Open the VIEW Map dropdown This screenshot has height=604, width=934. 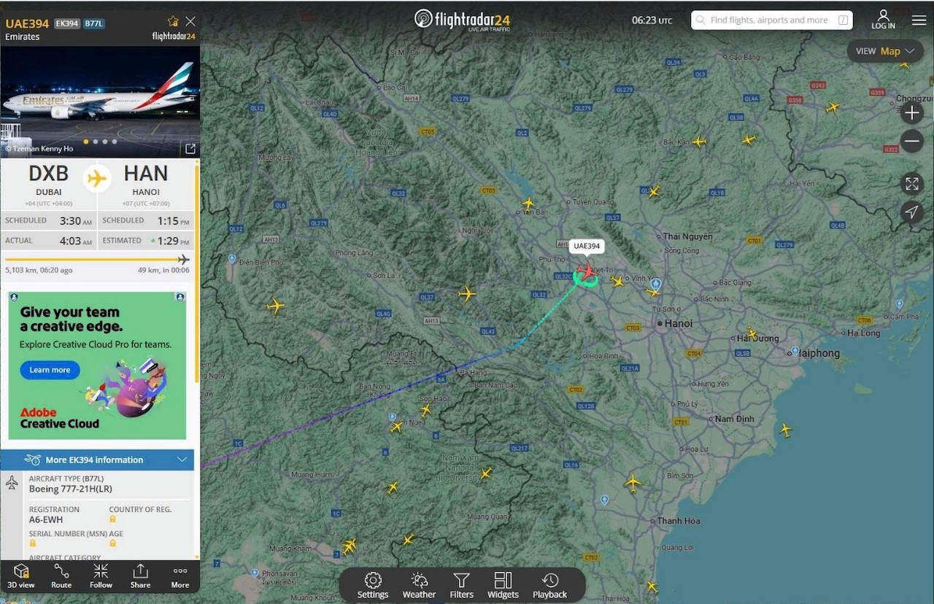pos(884,51)
